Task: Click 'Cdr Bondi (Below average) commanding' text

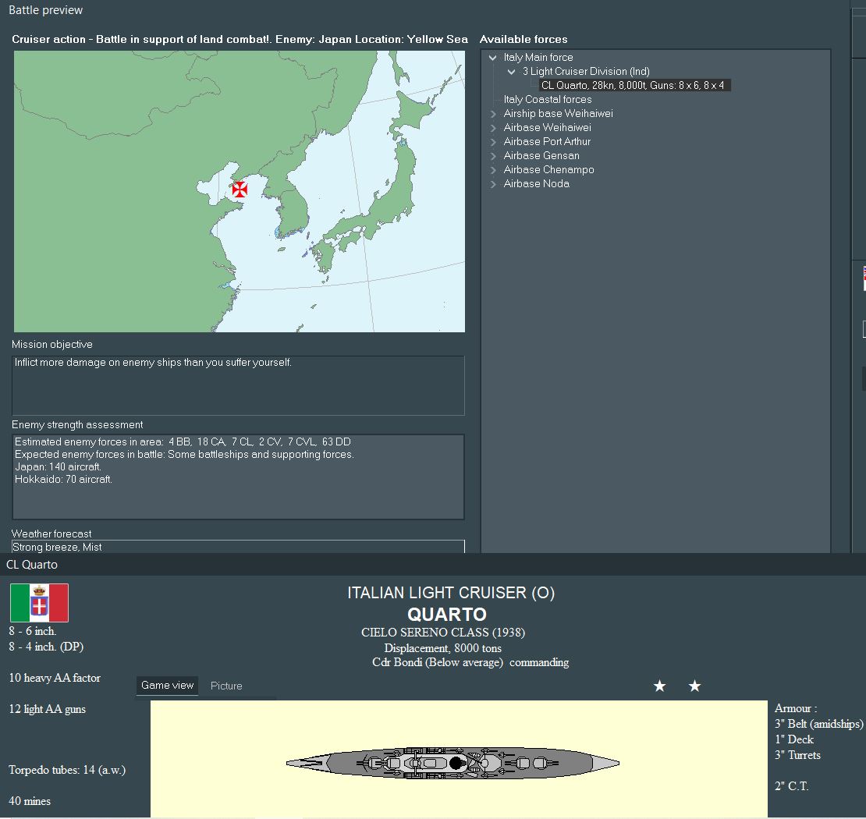Action: [470, 662]
